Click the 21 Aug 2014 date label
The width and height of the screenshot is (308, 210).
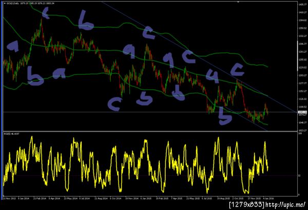[101, 198]
